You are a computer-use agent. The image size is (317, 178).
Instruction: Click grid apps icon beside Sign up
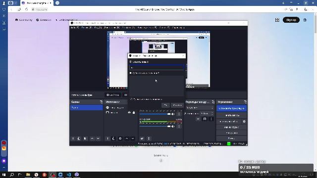(277, 20)
